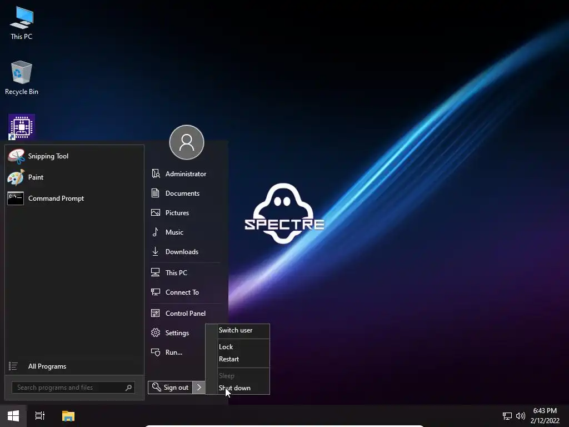The height and width of the screenshot is (427, 569).
Task: Toggle the power options arrow next to Sign out
Action: pos(199,388)
